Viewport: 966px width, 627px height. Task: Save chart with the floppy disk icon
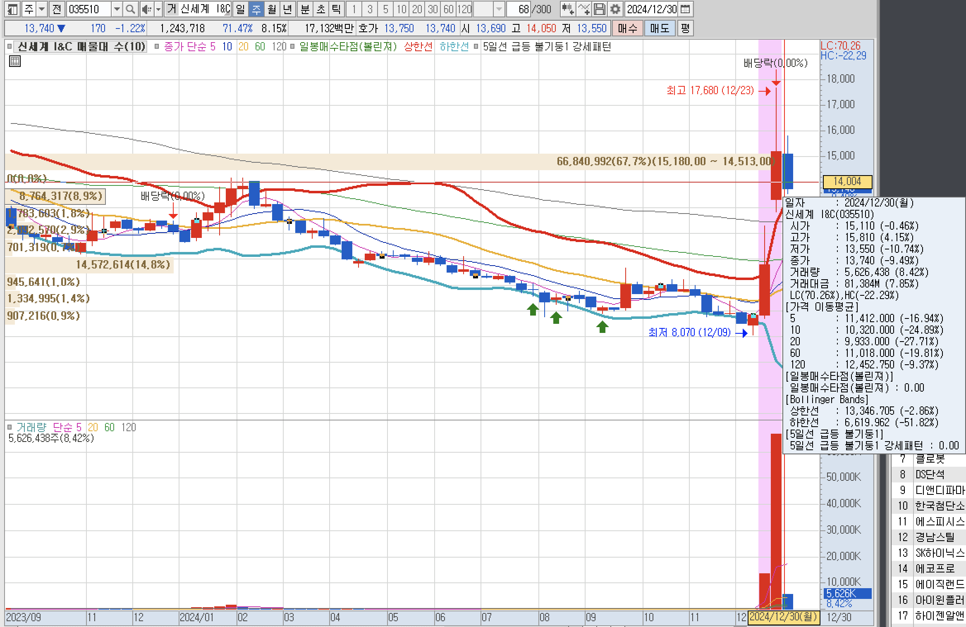[600, 9]
